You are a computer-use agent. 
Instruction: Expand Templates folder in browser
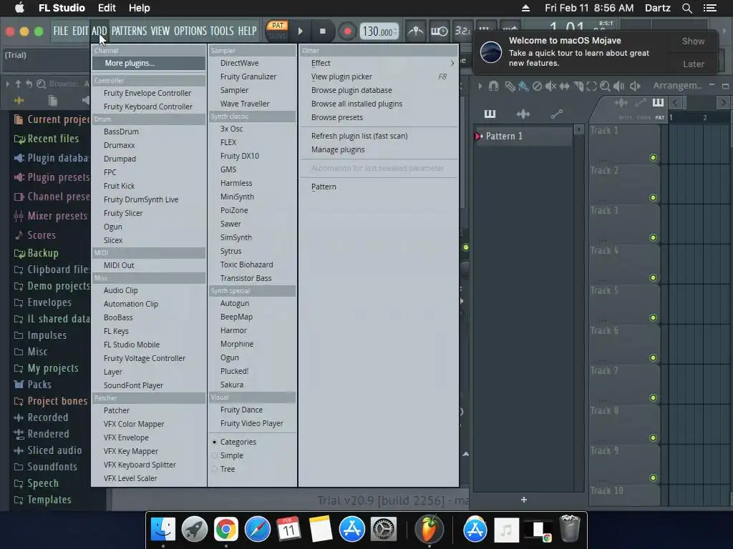coord(42,500)
